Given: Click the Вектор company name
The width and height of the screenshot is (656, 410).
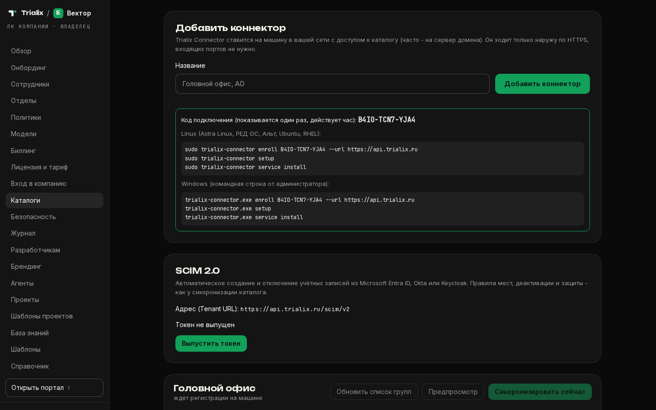Looking at the screenshot, I should tap(79, 13).
